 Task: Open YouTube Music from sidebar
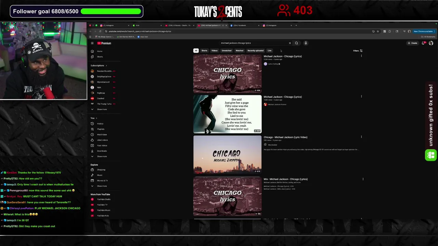pyautogui.click(x=103, y=210)
